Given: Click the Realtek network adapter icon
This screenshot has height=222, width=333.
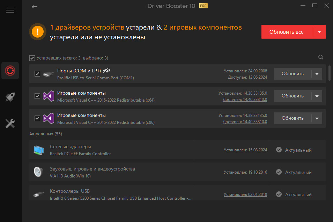Looking at the screenshot, I should pyautogui.click(x=39, y=150).
